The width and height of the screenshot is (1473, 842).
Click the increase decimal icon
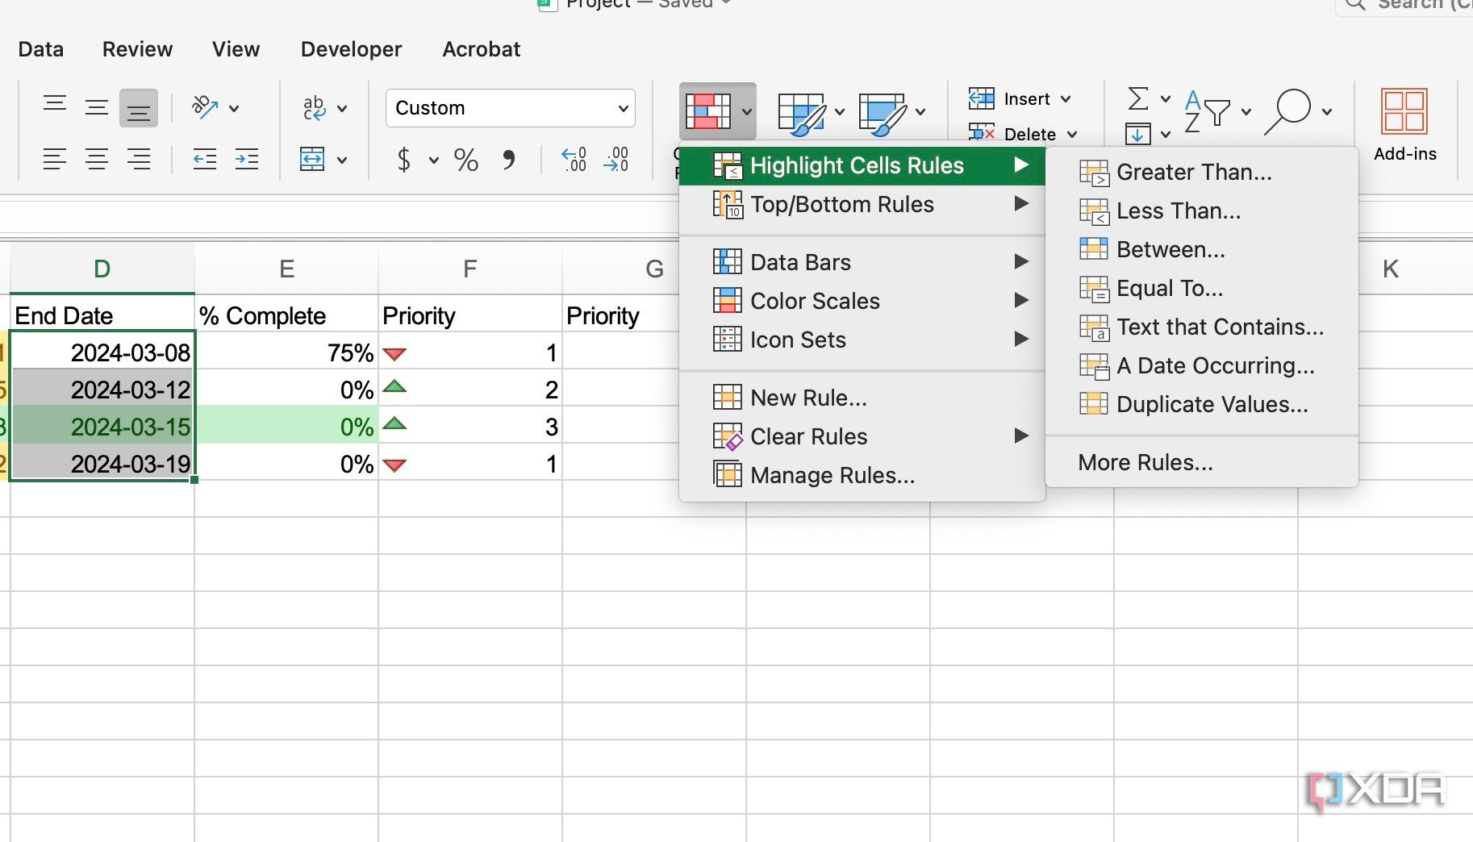(573, 160)
